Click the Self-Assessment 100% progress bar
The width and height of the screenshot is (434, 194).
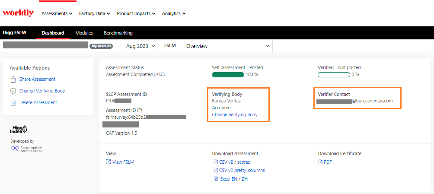[228, 74]
